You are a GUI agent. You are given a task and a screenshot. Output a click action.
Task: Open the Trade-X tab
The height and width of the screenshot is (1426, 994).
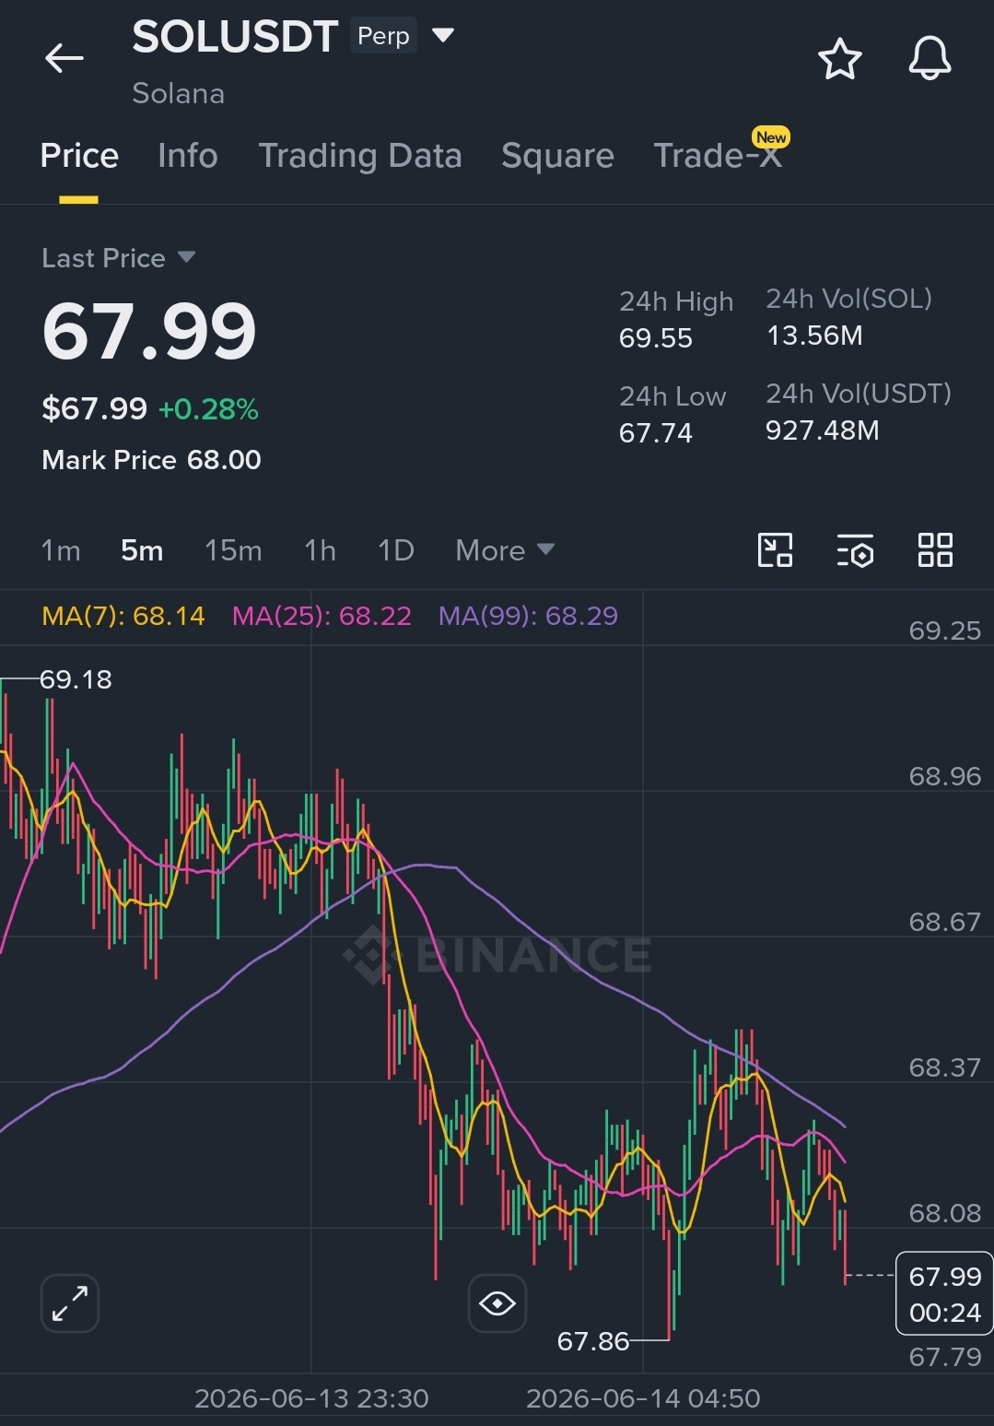coord(718,156)
